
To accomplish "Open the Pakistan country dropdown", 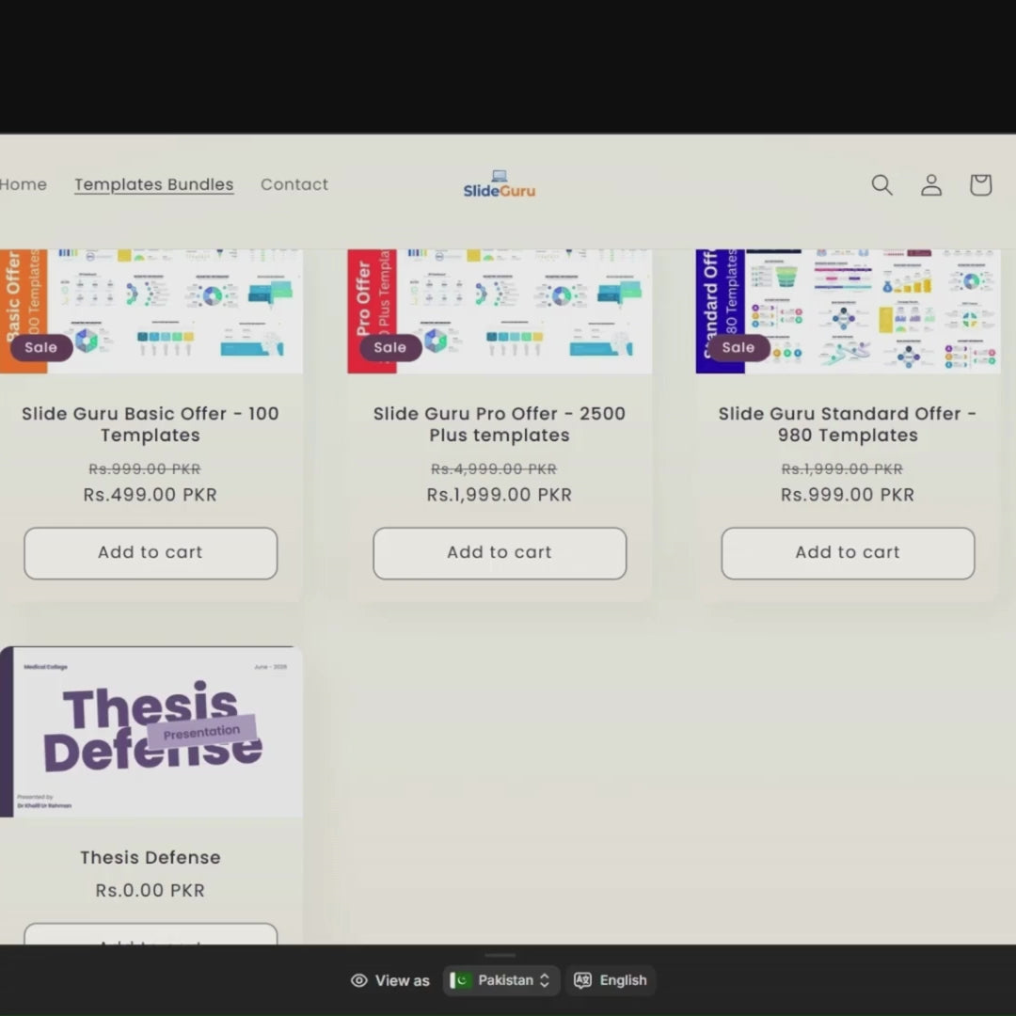I will (x=500, y=979).
